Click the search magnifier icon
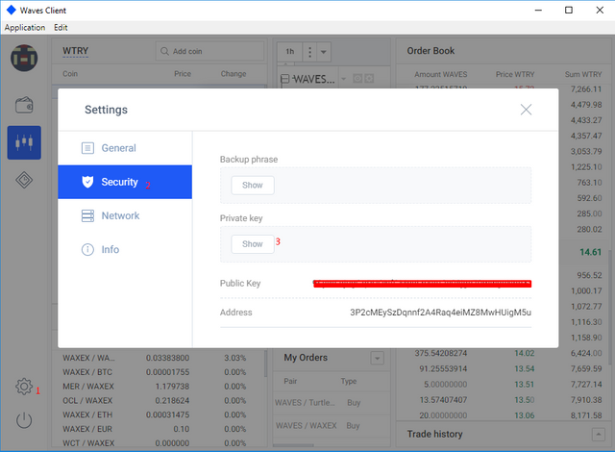 [x=164, y=51]
